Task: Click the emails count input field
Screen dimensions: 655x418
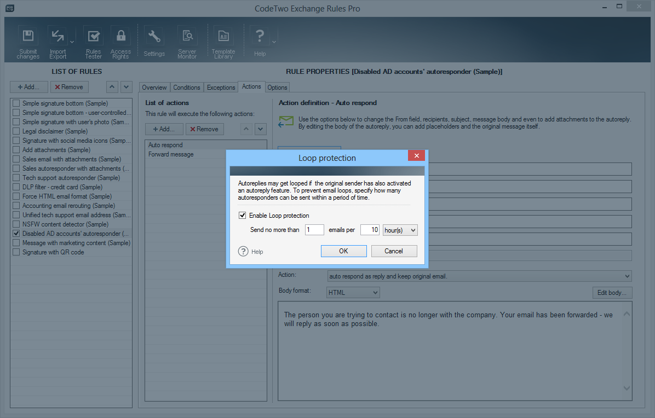Action: point(314,230)
